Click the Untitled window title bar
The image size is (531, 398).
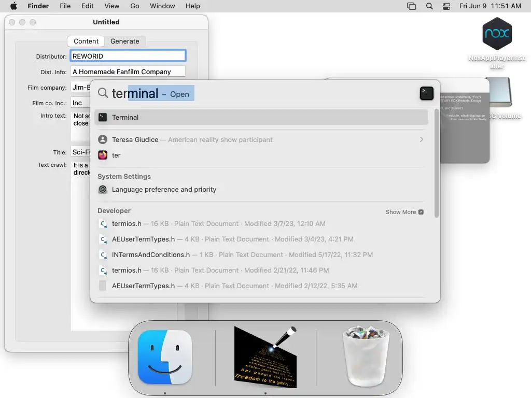[x=106, y=22]
